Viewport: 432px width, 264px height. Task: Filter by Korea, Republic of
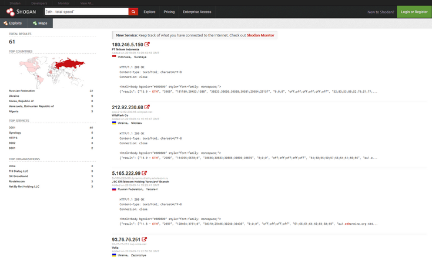(21, 101)
